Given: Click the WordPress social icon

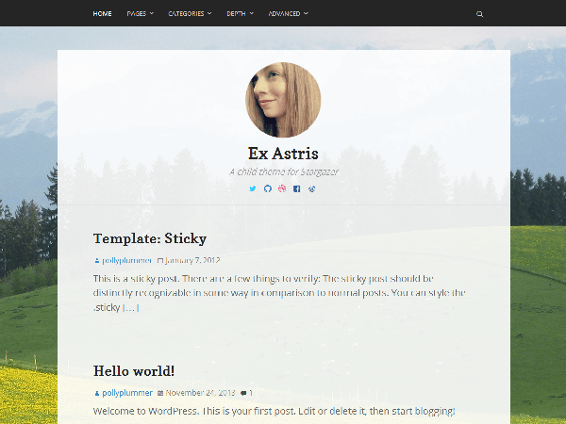Looking at the screenshot, I should [x=312, y=189].
